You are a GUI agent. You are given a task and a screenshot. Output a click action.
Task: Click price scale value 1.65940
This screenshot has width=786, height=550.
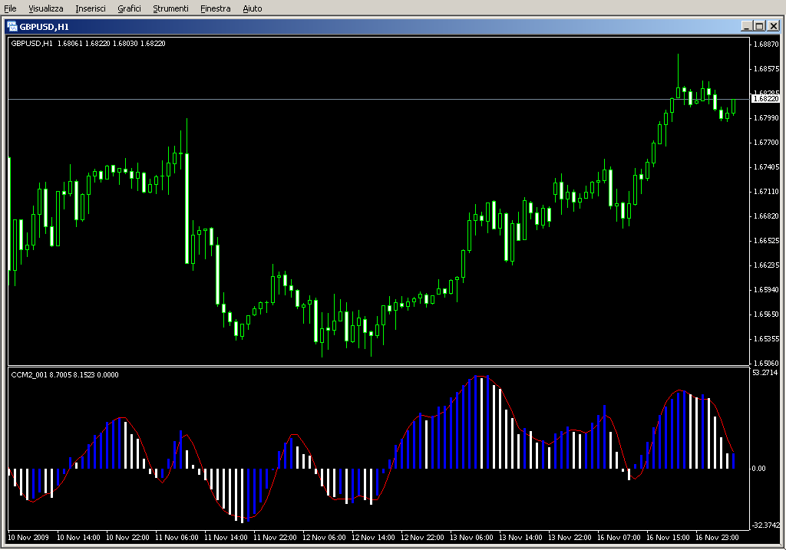tap(767, 289)
